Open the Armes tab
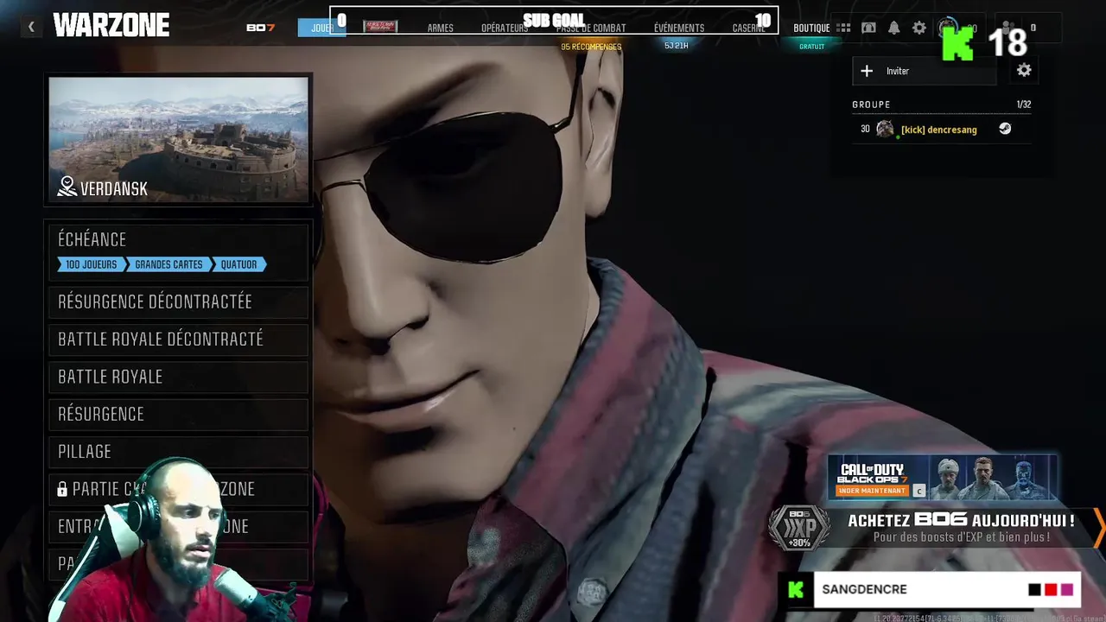 [440, 28]
